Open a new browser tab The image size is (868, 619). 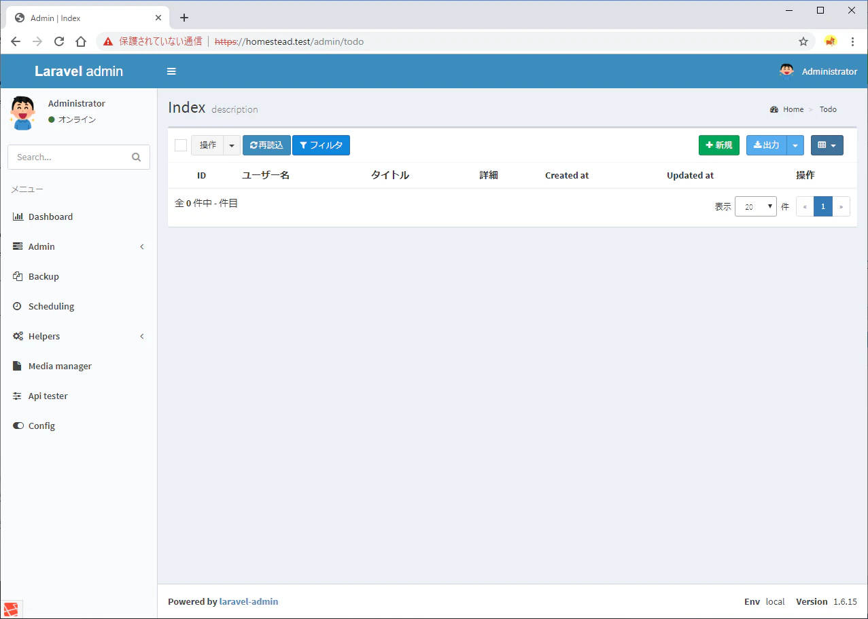coord(184,18)
